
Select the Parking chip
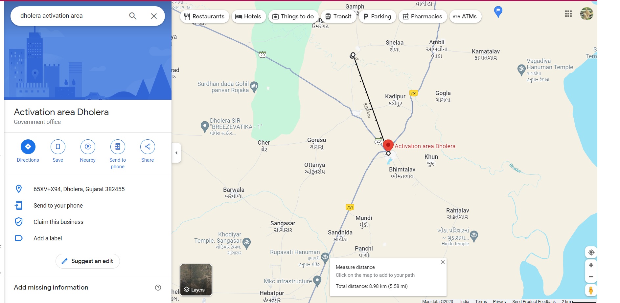(x=377, y=16)
